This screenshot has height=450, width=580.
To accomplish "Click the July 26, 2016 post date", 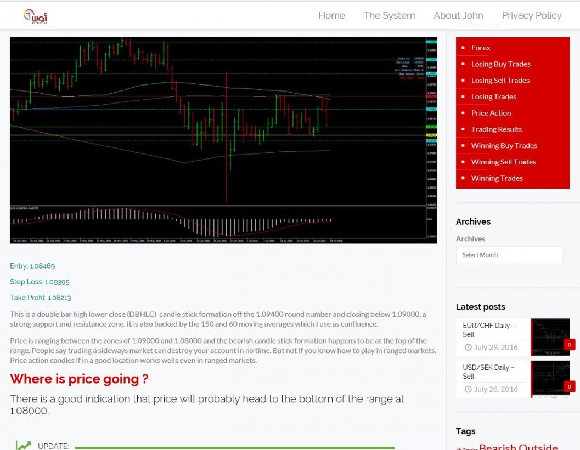I will pos(496,389).
